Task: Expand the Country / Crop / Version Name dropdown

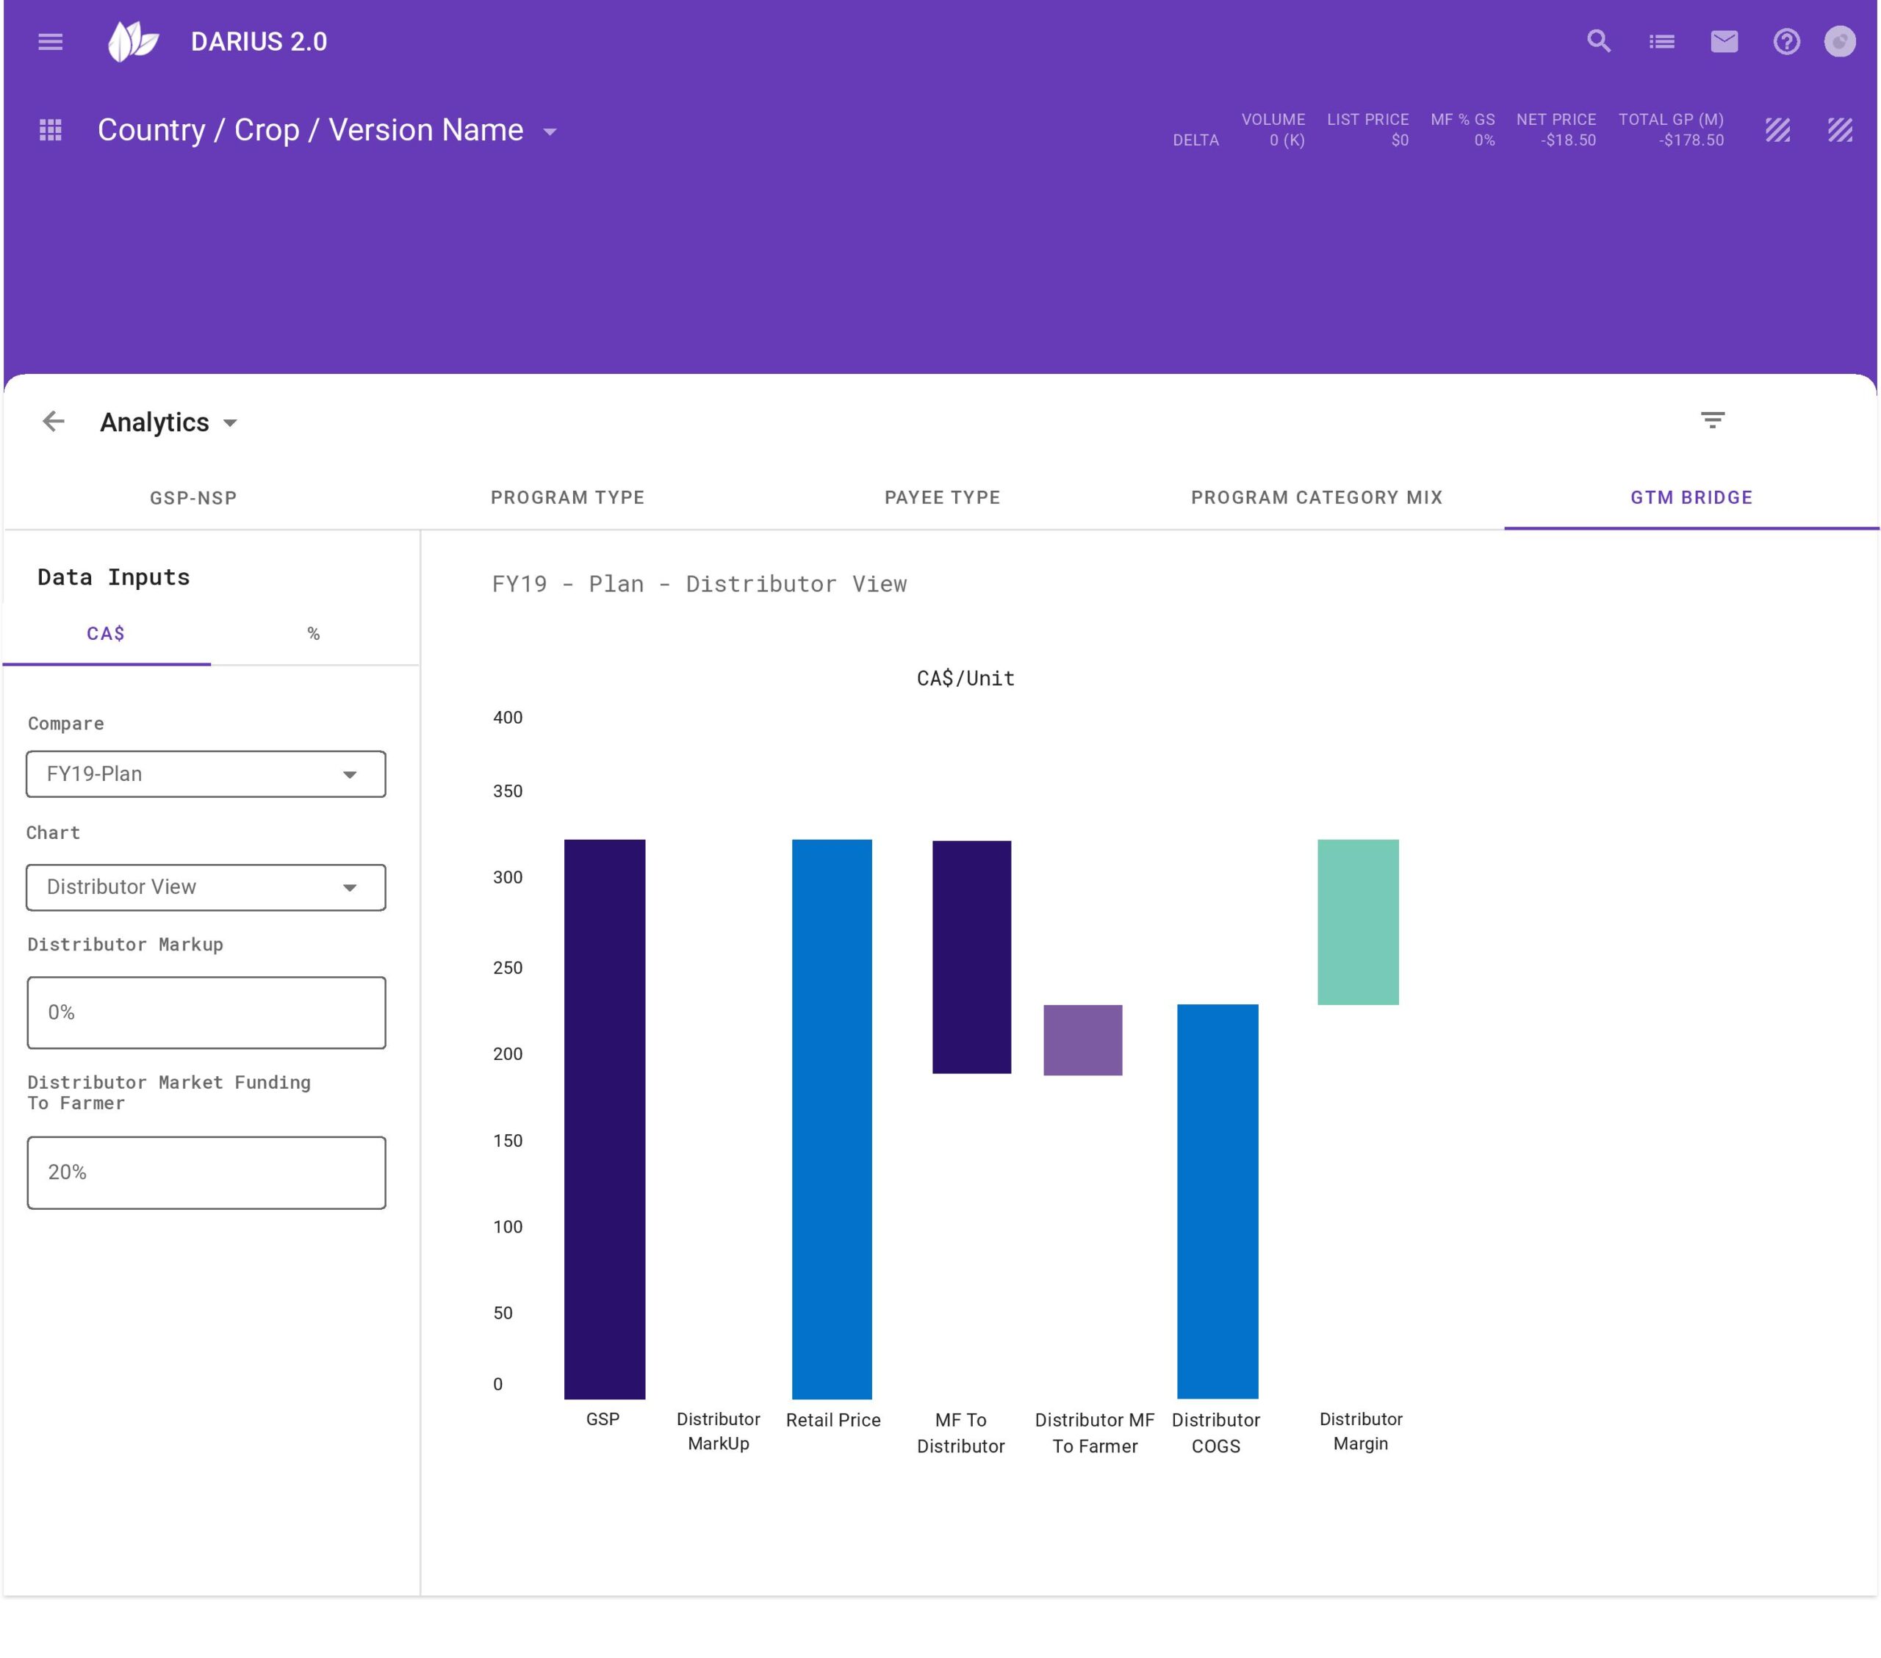Action: (550, 131)
